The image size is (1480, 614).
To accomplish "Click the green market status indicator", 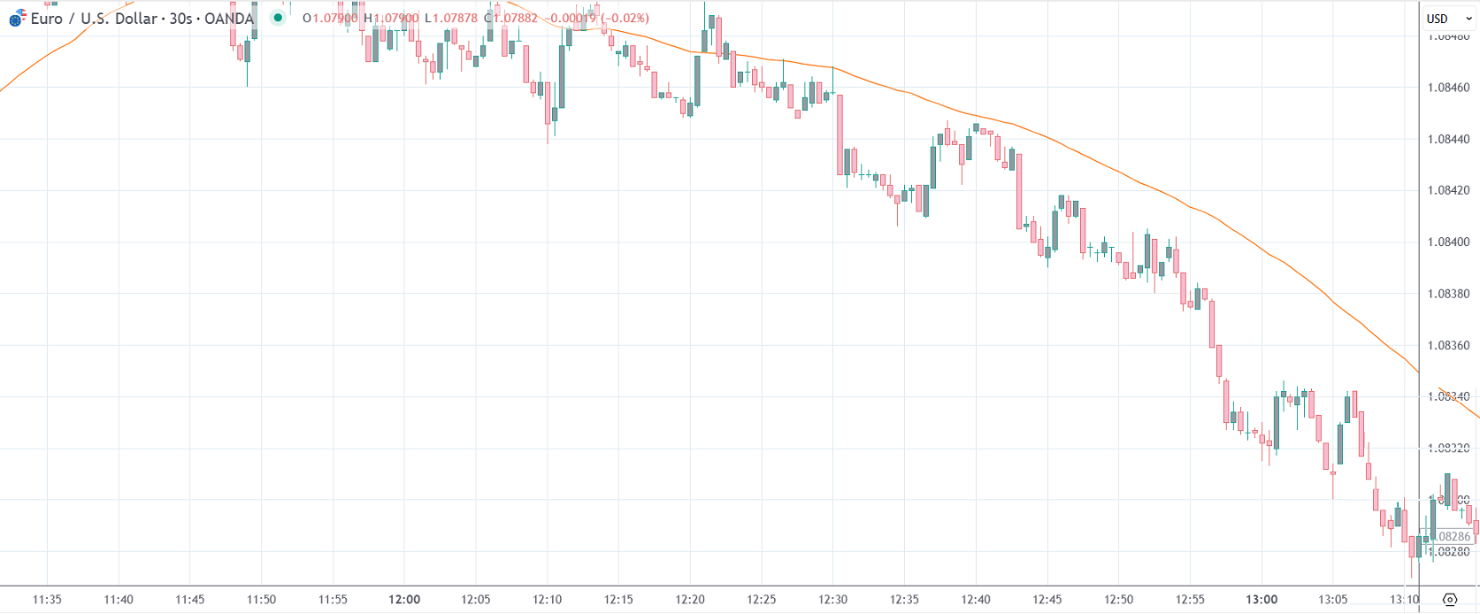I will (x=278, y=18).
